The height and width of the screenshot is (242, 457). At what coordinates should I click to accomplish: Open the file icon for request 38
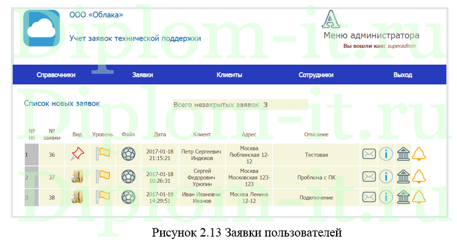click(x=128, y=197)
